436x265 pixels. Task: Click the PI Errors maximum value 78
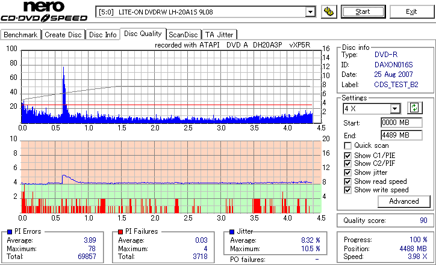92,248
